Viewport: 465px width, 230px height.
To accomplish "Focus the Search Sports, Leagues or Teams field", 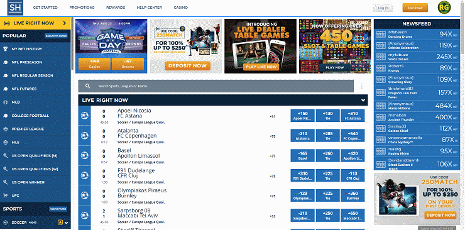I will [x=216, y=86].
